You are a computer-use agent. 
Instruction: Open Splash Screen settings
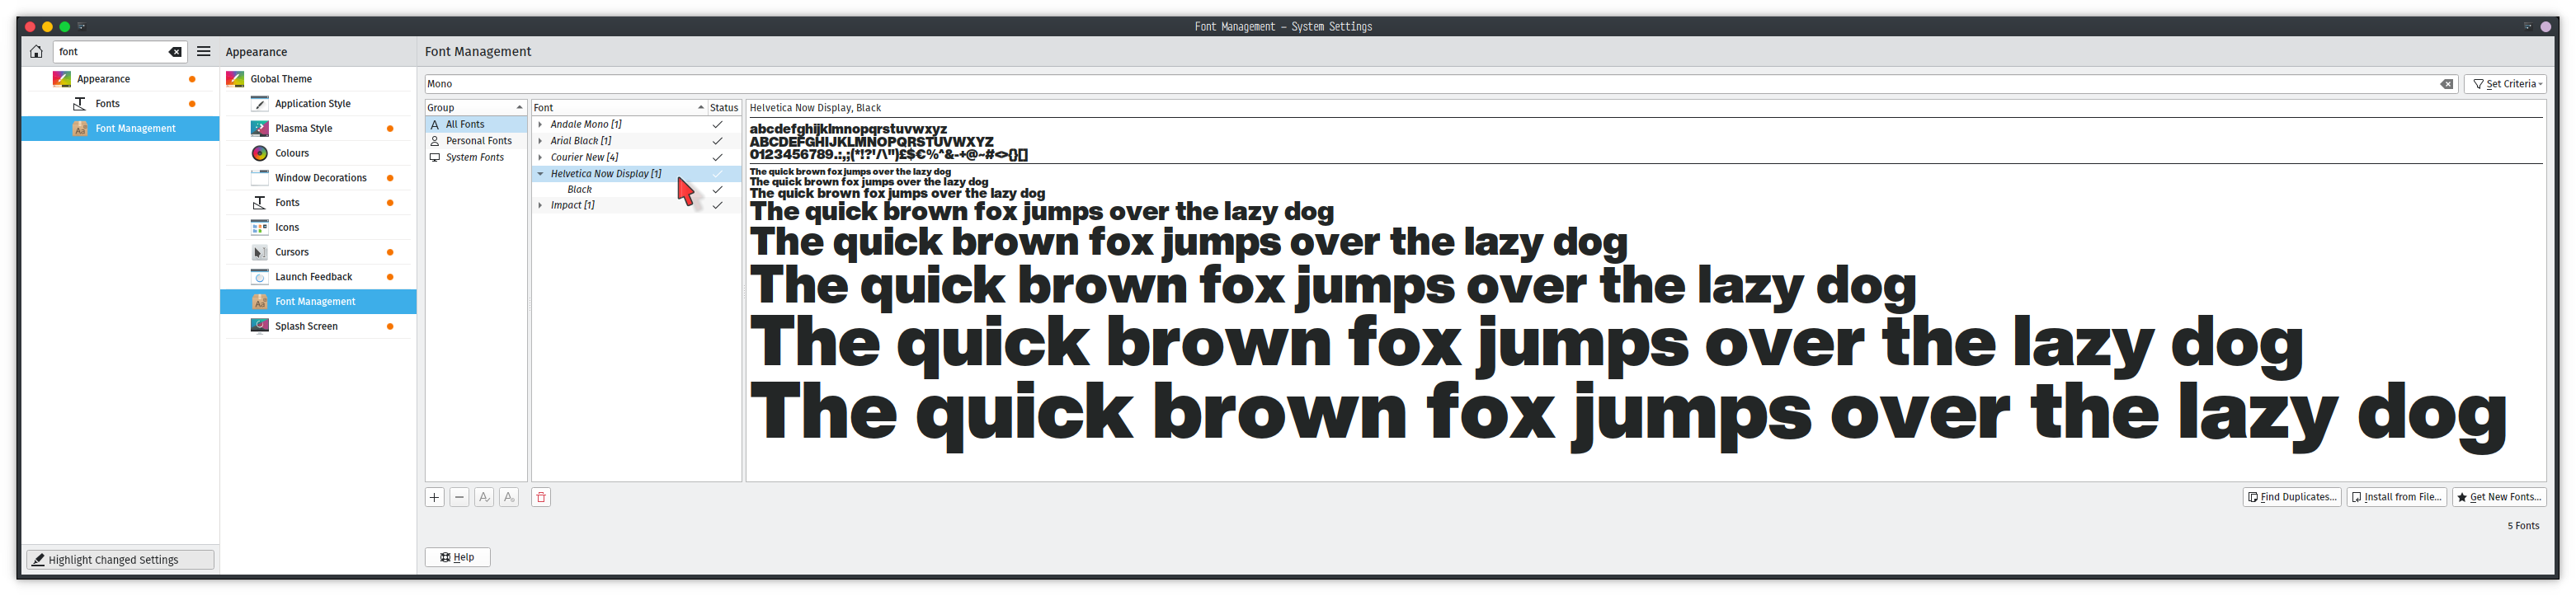pos(306,326)
